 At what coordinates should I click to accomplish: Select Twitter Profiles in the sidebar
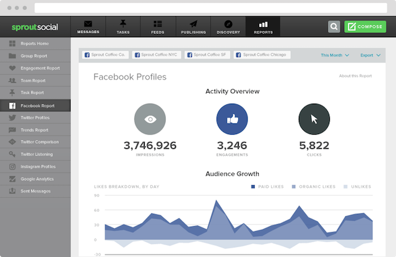tap(35, 117)
